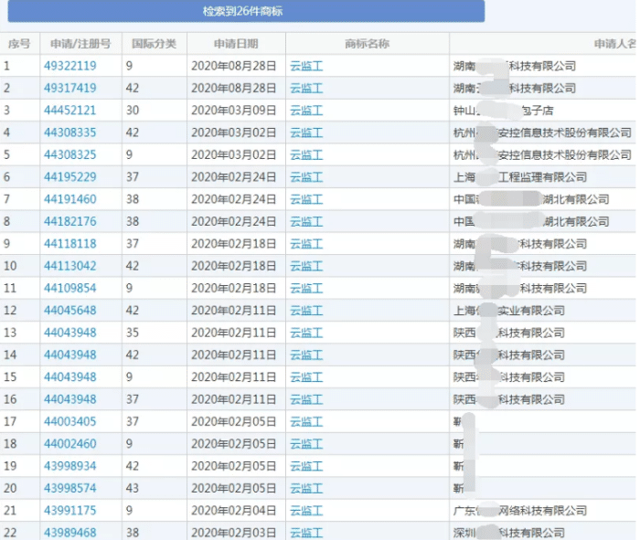Open registration number 44452121
Image resolution: width=640 pixels, height=540 pixels.
[70, 111]
